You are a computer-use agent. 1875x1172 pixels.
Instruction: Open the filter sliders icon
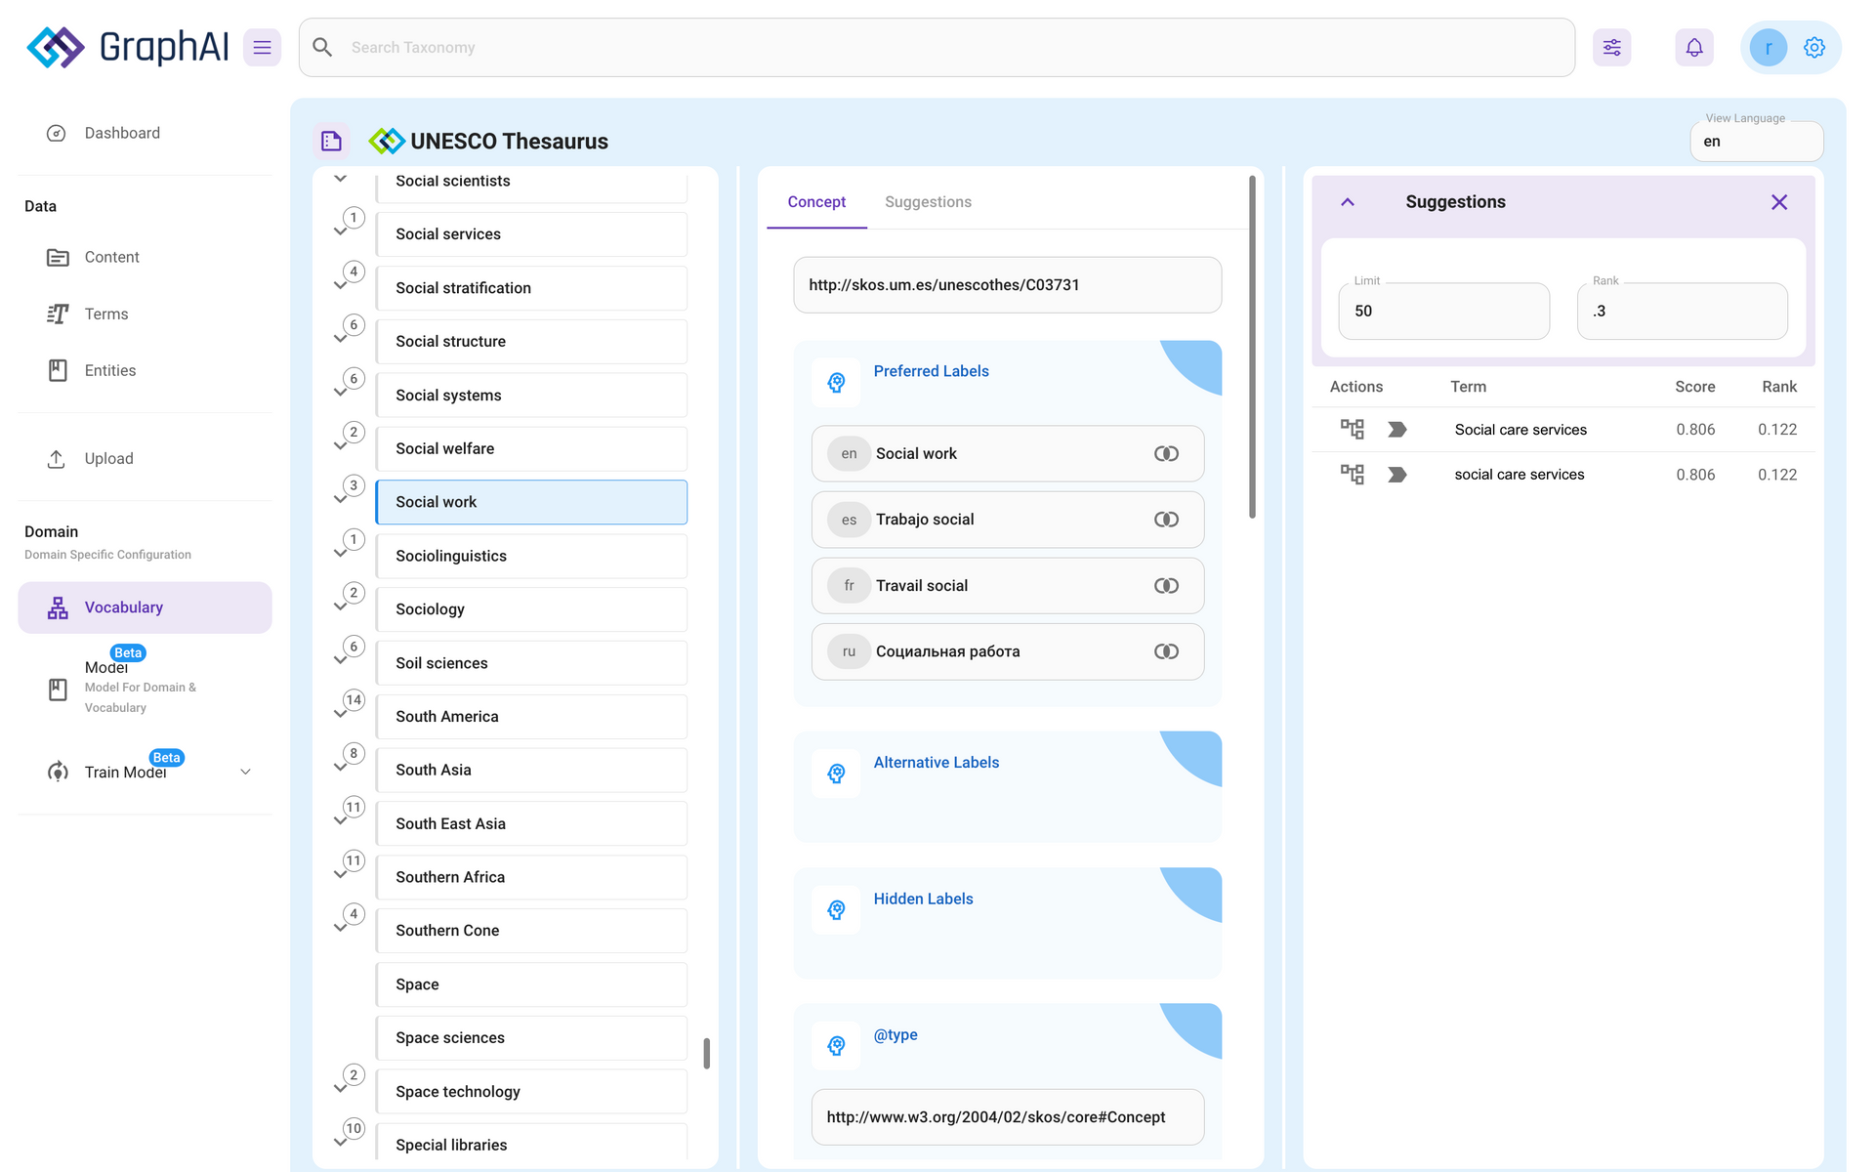coord(1611,47)
